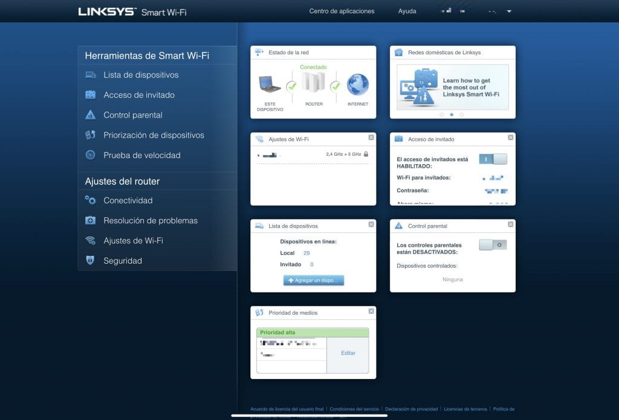The height and width of the screenshot is (420, 619).
Task: Click the Priorización de dispositivos icon
Action: [x=90, y=135]
